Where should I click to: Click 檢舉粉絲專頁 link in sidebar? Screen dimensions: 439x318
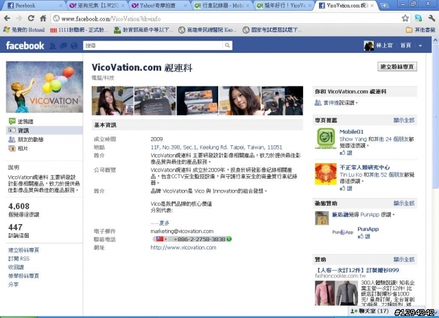pos(23,276)
